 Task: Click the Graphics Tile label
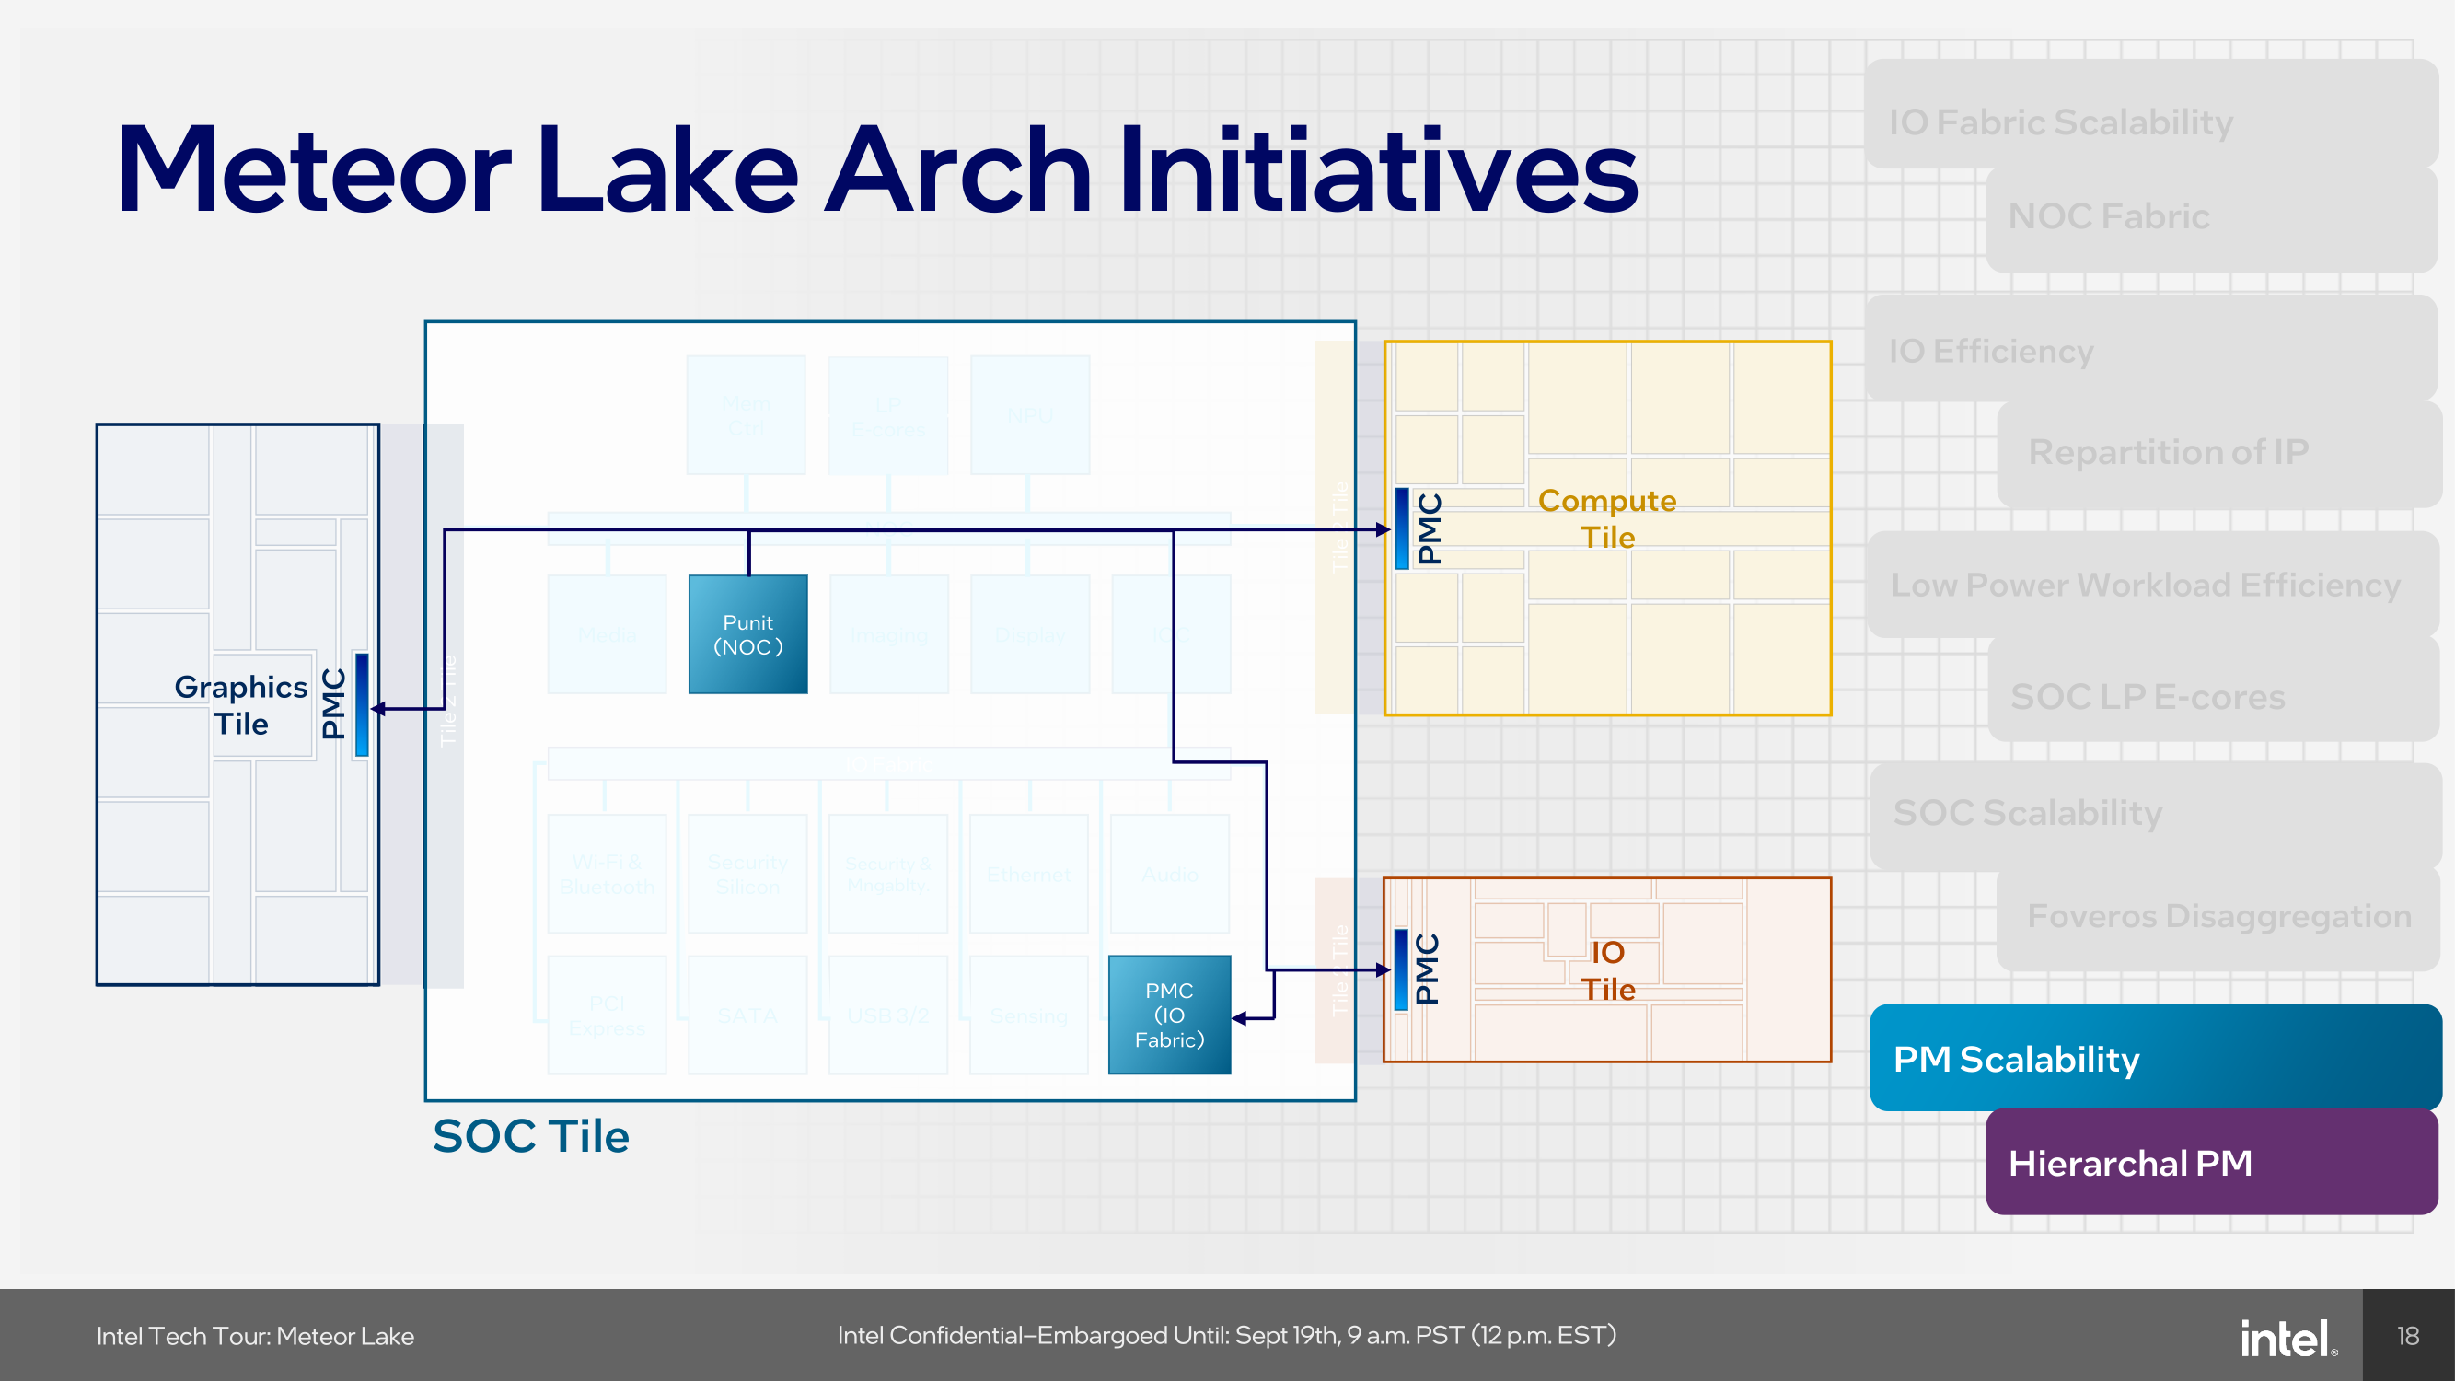click(241, 705)
